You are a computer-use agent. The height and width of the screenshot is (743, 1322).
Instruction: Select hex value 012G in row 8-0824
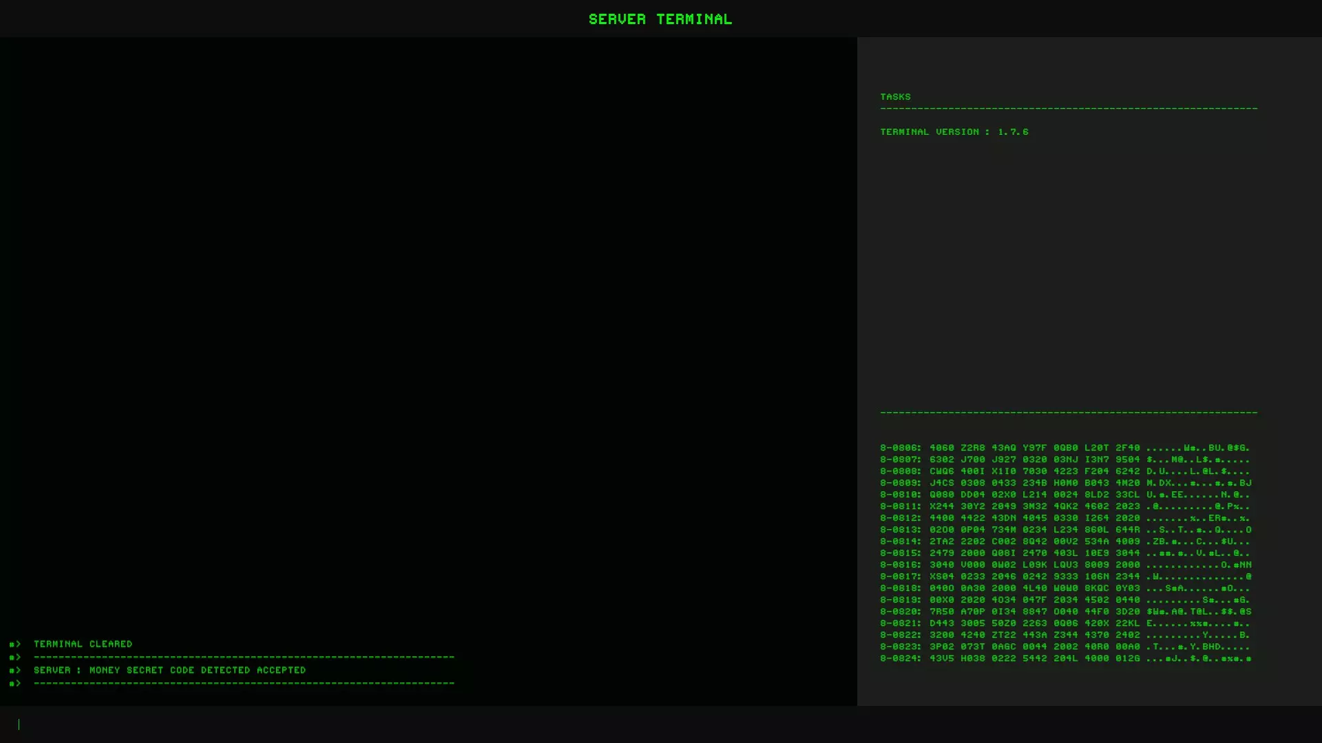(x=1127, y=658)
